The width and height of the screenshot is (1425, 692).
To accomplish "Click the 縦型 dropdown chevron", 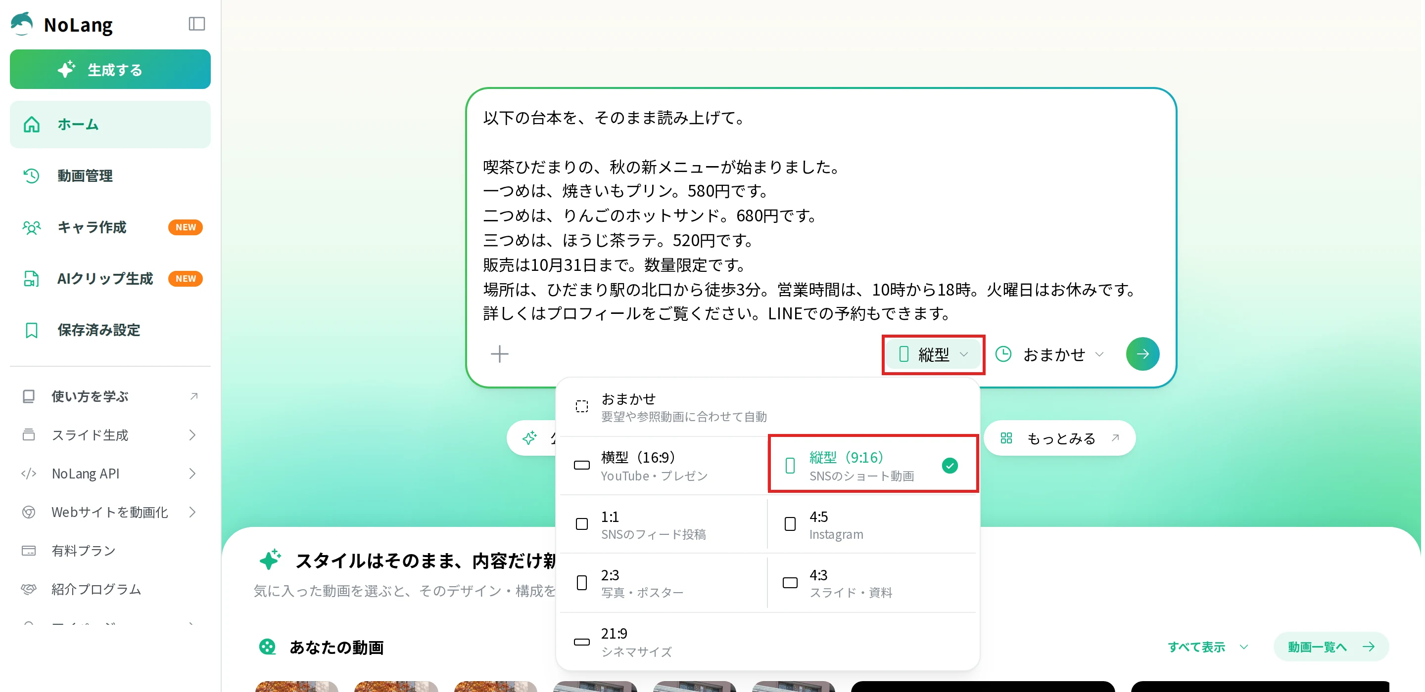I will coord(964,354).
